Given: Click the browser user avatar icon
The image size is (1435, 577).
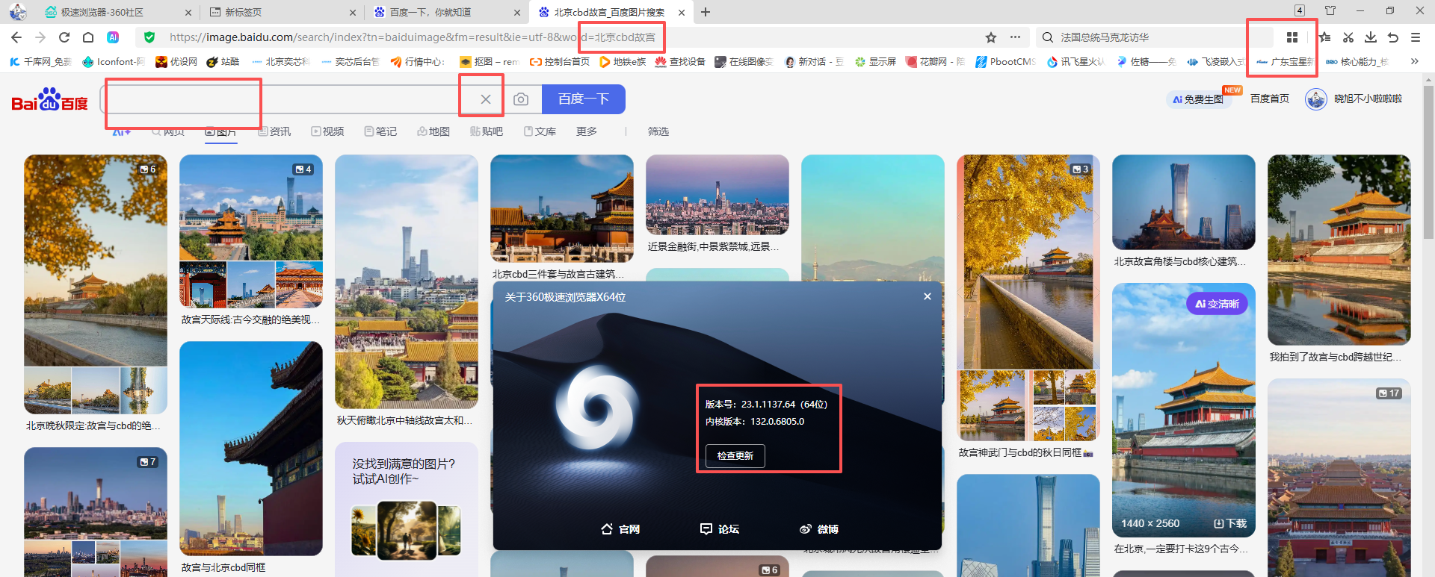Looking at the screenshot, I should [x=18, y=12].
